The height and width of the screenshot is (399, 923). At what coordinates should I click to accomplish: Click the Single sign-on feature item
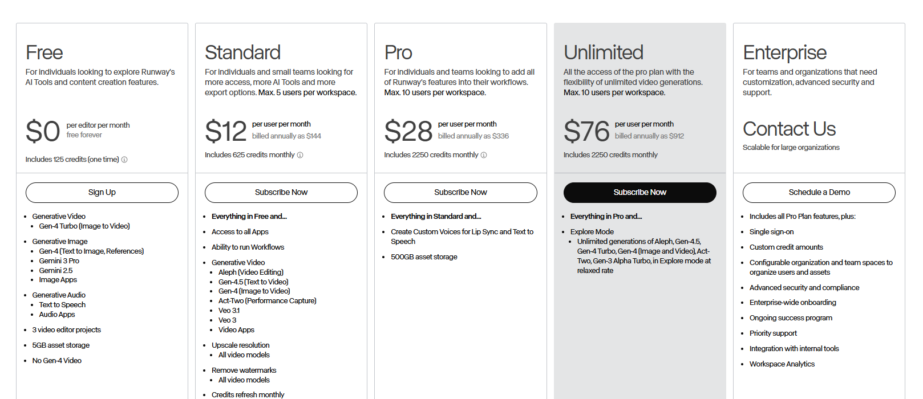tap(771, 232)
